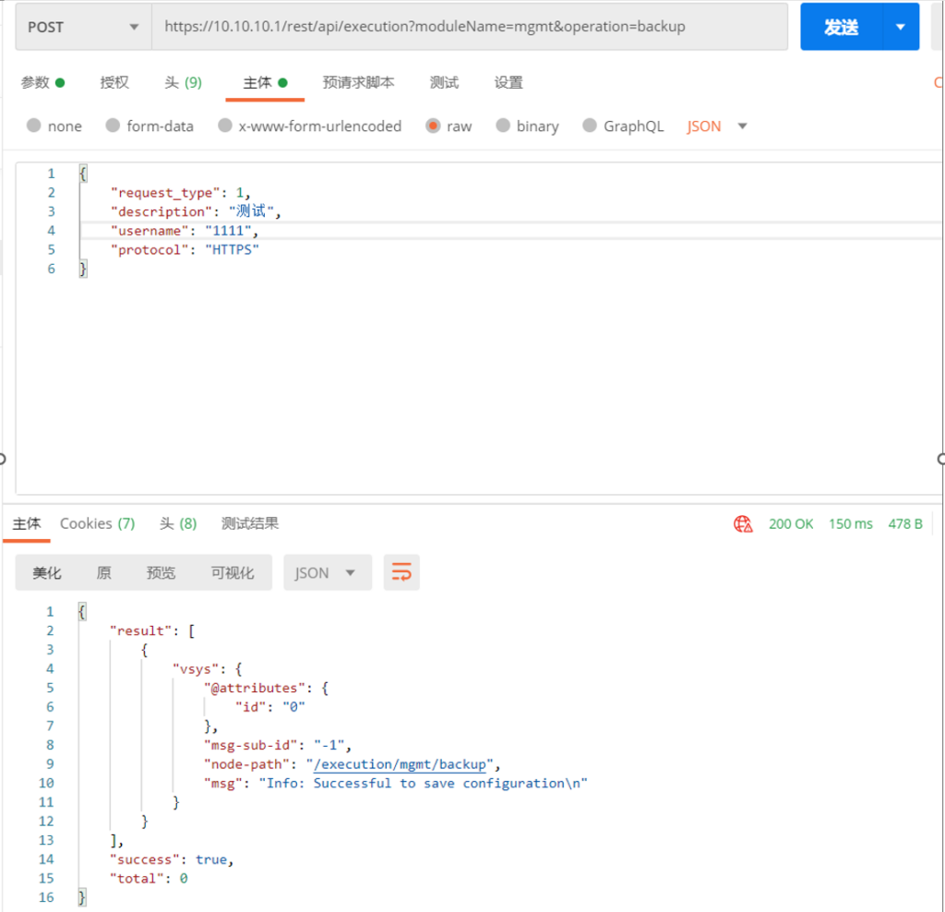945x912 pixels.
Task: Click the 200 OK status text
Action: tap(791, 523)
